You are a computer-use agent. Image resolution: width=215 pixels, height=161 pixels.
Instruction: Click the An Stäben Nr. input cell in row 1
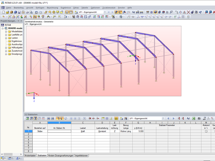59,131
